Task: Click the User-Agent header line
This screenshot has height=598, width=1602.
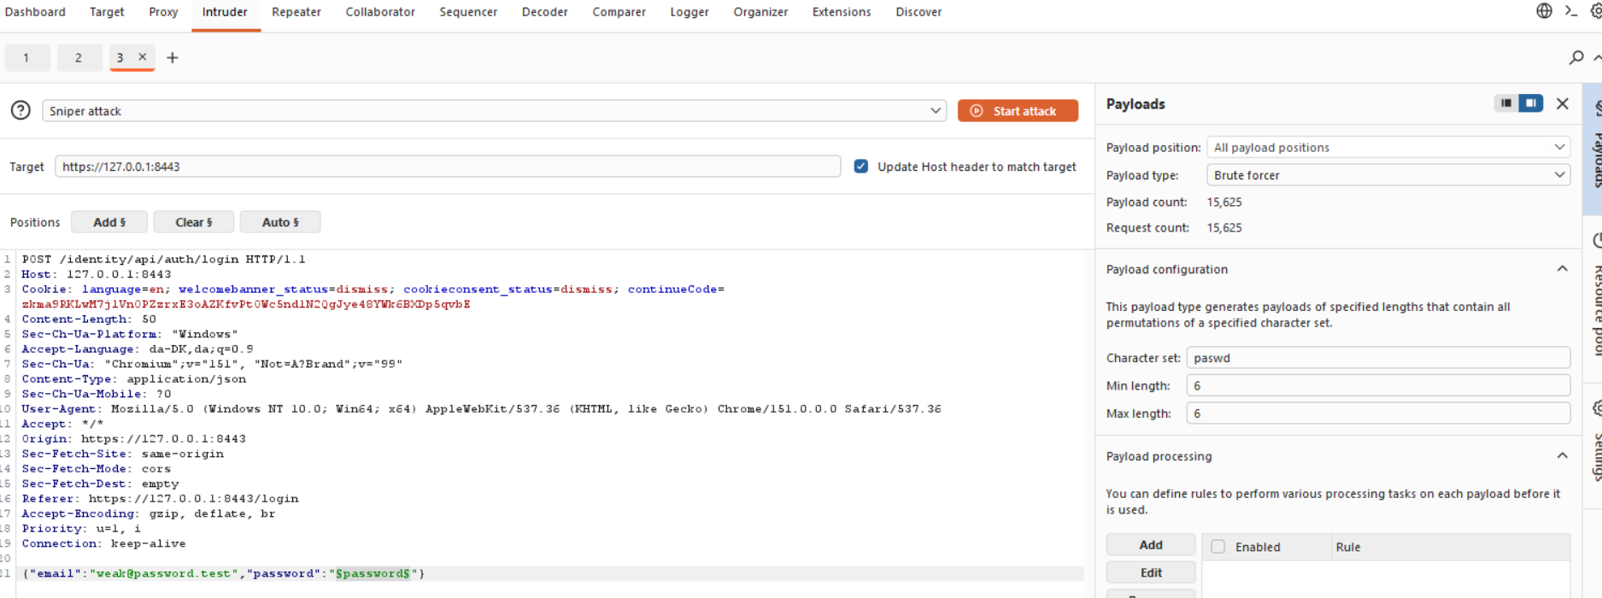Action: 481,408
